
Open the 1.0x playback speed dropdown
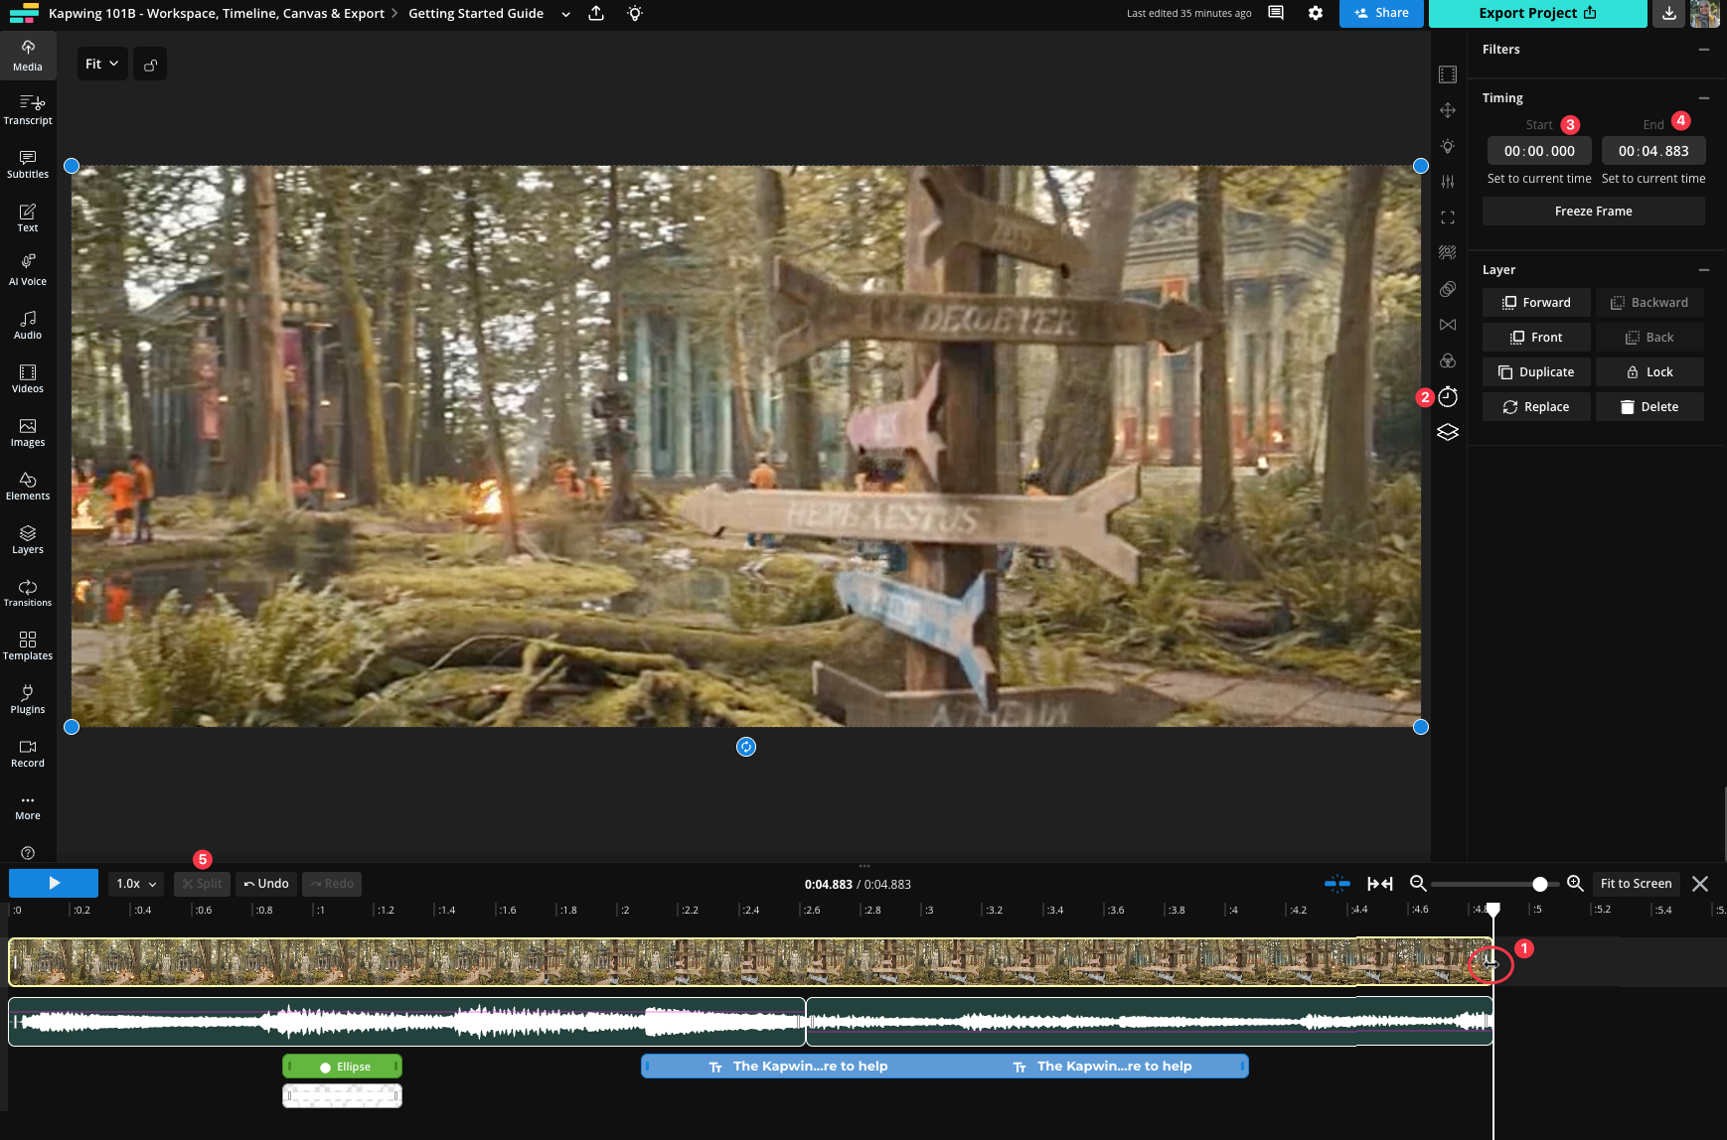coord(136,884)
